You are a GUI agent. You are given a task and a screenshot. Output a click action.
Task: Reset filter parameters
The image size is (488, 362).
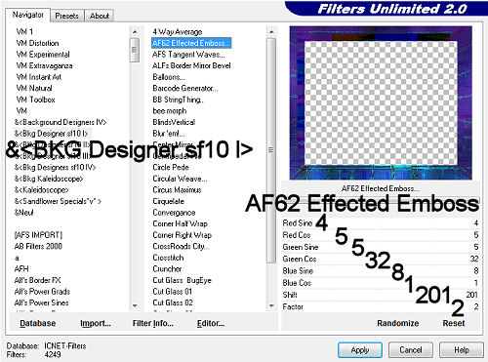click(x=454, y=323)
